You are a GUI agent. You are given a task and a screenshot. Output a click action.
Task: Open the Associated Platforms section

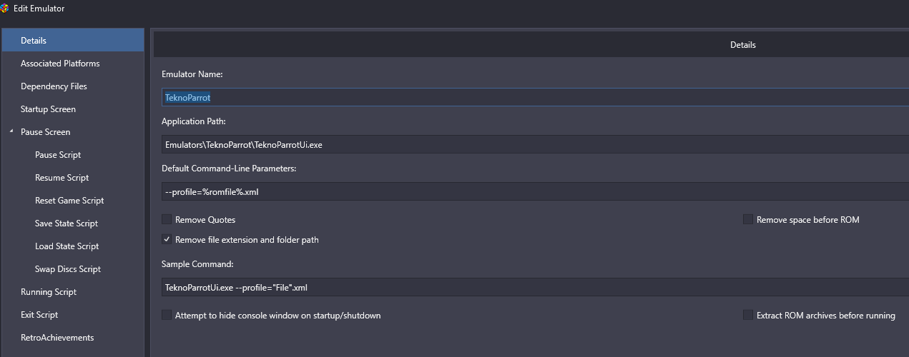[60, 64]
